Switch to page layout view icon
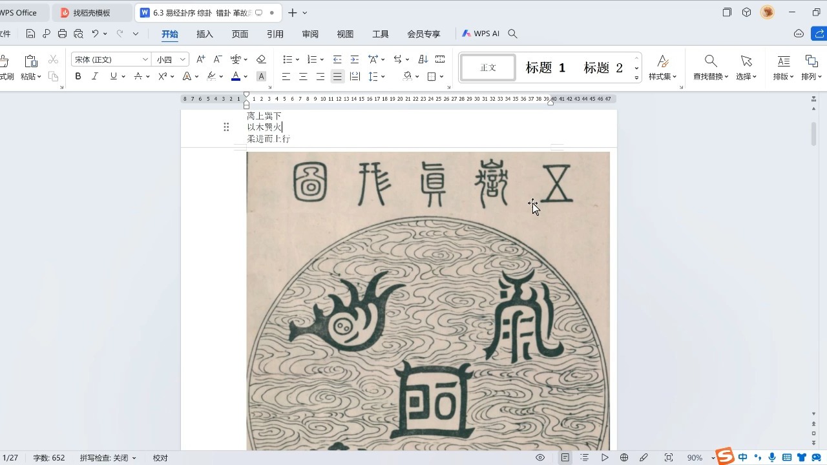The height and width of the screenshot is (465, 827). [x=565, y=457]
